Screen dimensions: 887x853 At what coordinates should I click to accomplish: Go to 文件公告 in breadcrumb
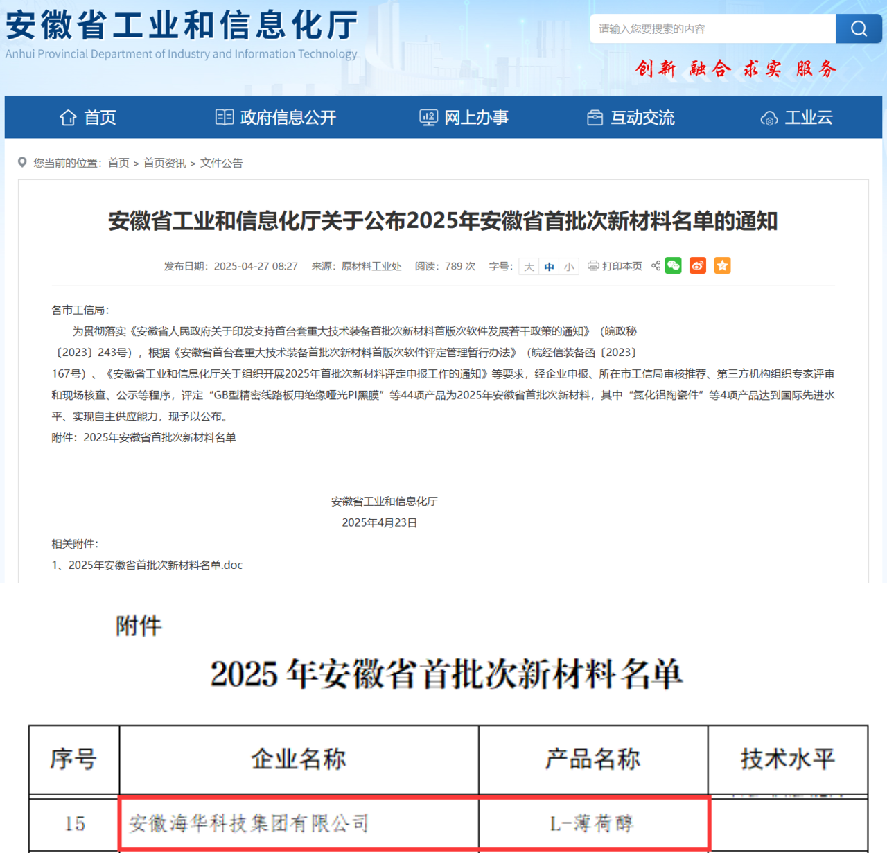[x=221, y=164]
